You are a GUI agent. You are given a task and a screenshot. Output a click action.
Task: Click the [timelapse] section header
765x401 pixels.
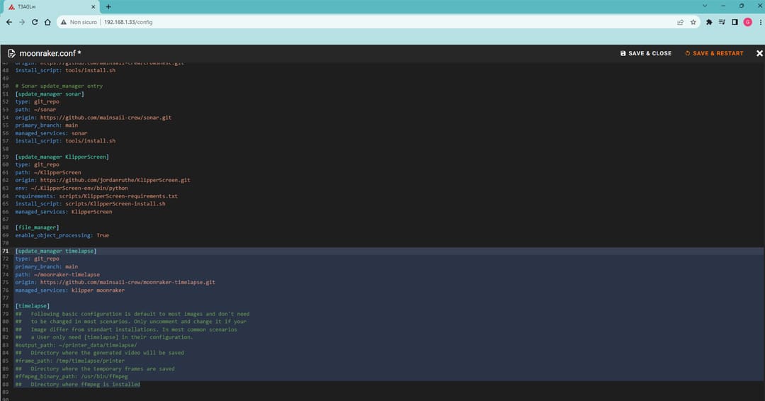click(32, 306)
